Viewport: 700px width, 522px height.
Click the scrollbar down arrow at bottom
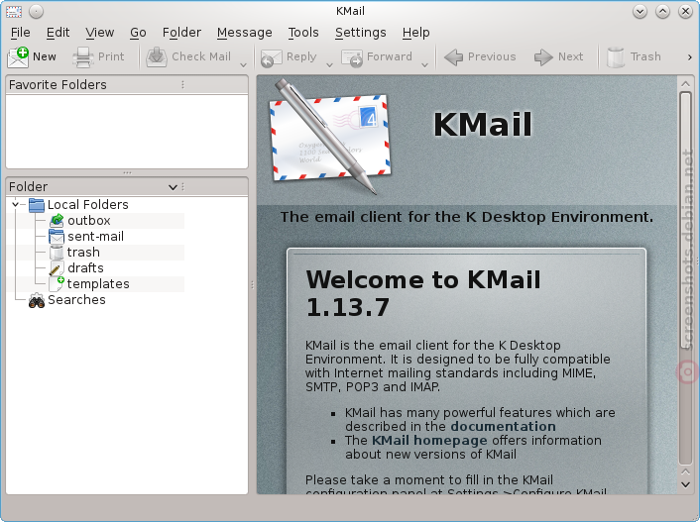tap(685, 484)
